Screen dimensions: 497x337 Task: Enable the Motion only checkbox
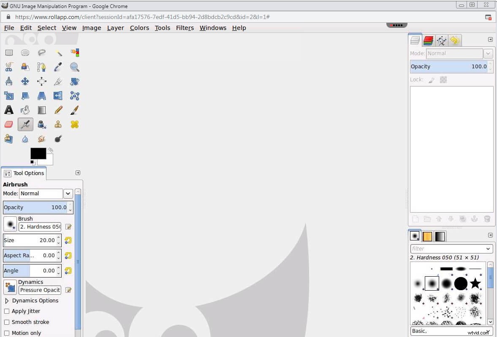pyautogui.click(x=7, y=333)
